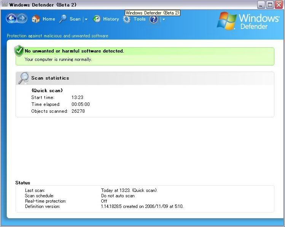
Task: Close the Windows Defender window
Action: click(279, 5)
